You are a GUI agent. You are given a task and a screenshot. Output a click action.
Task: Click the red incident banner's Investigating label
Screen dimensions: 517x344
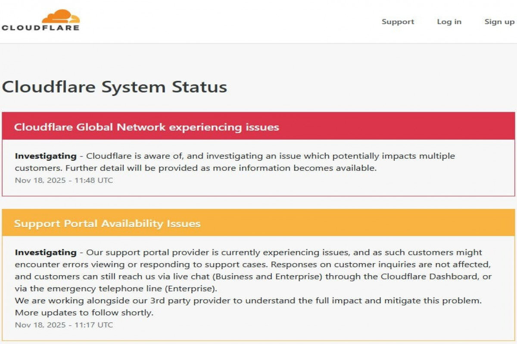[46, 156]
